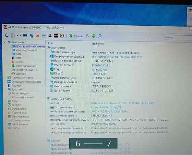
Task: Select the Дата / Время row
Action: [x=82, y=91]
